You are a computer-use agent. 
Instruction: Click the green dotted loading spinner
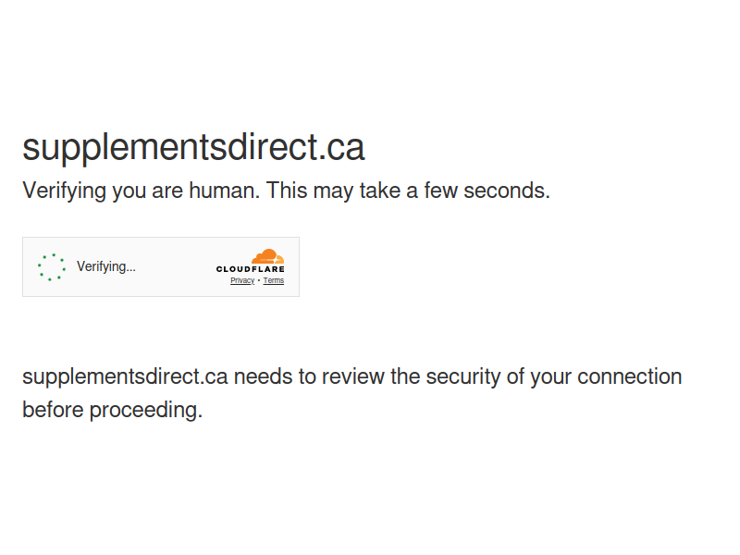(x=52, y=267)
